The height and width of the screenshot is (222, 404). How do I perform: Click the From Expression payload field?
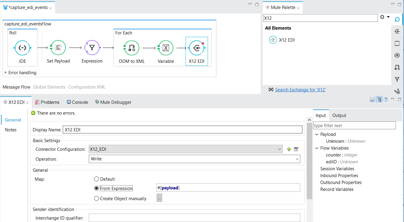[x=228, y=188]
